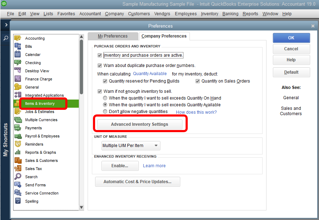This screenshot has width=319, height=220.
Task: Open Advanced Inventory Settings
Action: pos(139,124)
